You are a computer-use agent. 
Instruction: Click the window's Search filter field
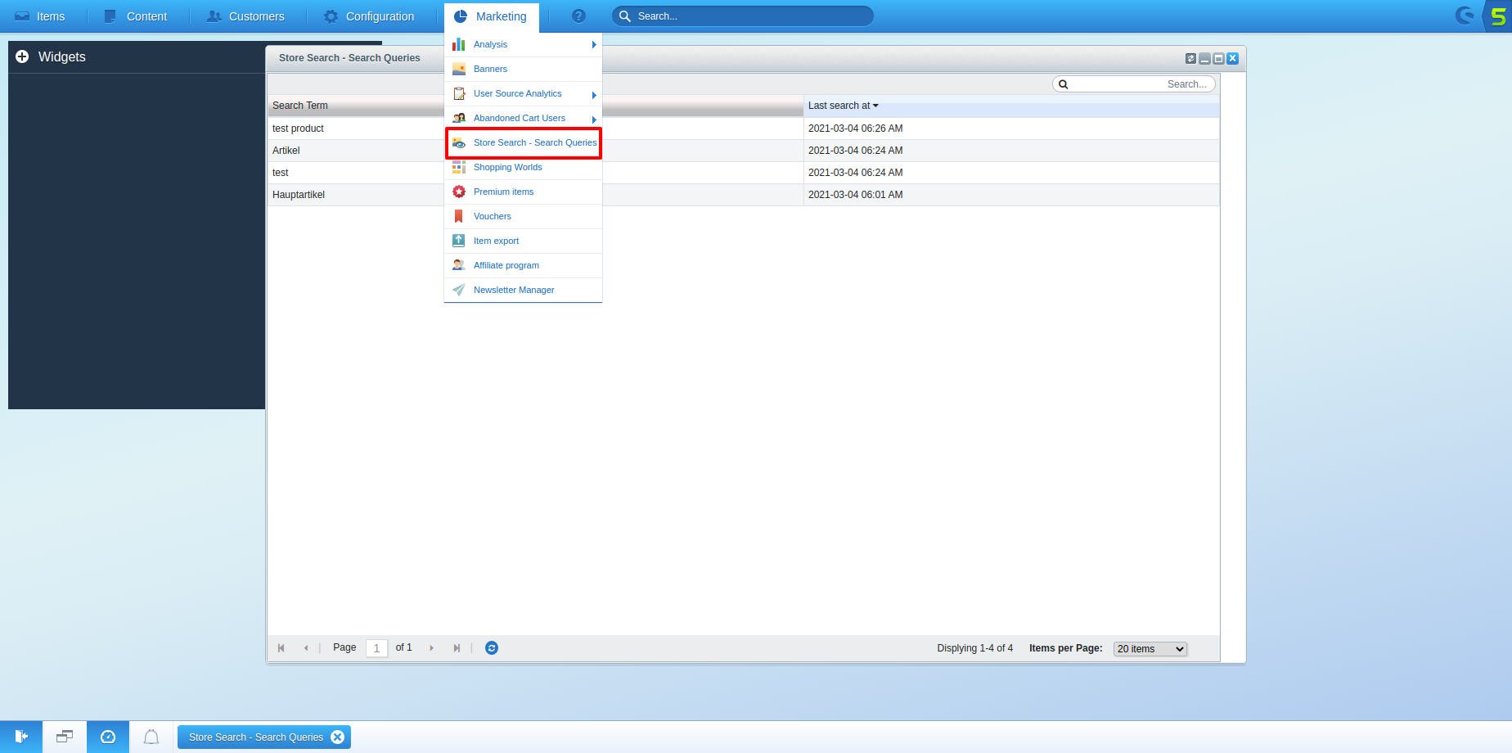[1134, 84]
